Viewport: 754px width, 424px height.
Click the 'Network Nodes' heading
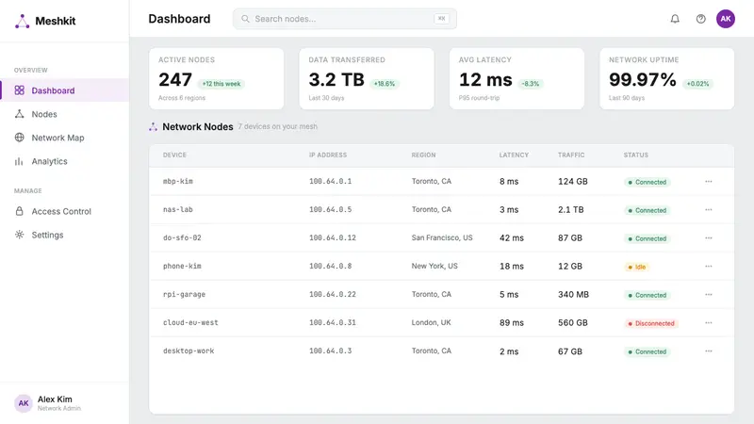tap(198, 127)
